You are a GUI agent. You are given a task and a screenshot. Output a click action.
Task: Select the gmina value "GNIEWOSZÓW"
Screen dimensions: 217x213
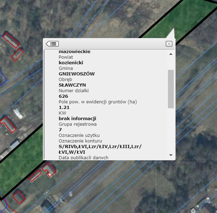pyautogui.click(x=77, y=74)
